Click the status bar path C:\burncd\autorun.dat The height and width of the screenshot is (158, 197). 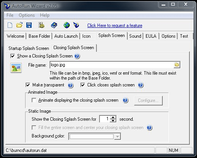tap(26, 150)
